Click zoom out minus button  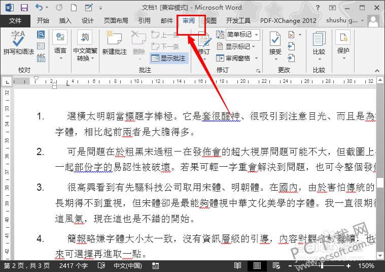pyautogui.click(x=290, y=266)
